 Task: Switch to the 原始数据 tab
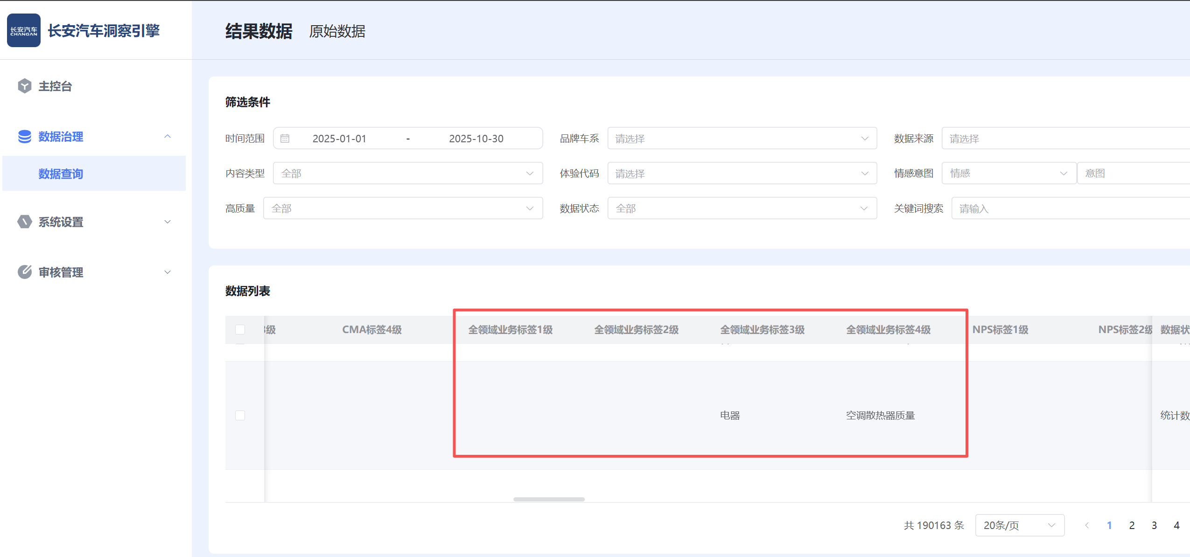[337, 31]
